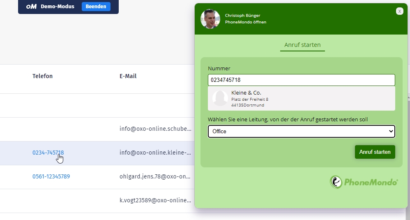Select the k.vogt23589 email cell
Image resolution: width=410 pixels, height=220 pixels.
[x=155, y=200]
